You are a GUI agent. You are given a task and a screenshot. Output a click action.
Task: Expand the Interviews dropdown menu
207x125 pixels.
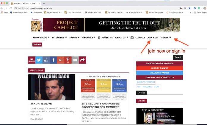pyautogui.click(x=59, y=38)
